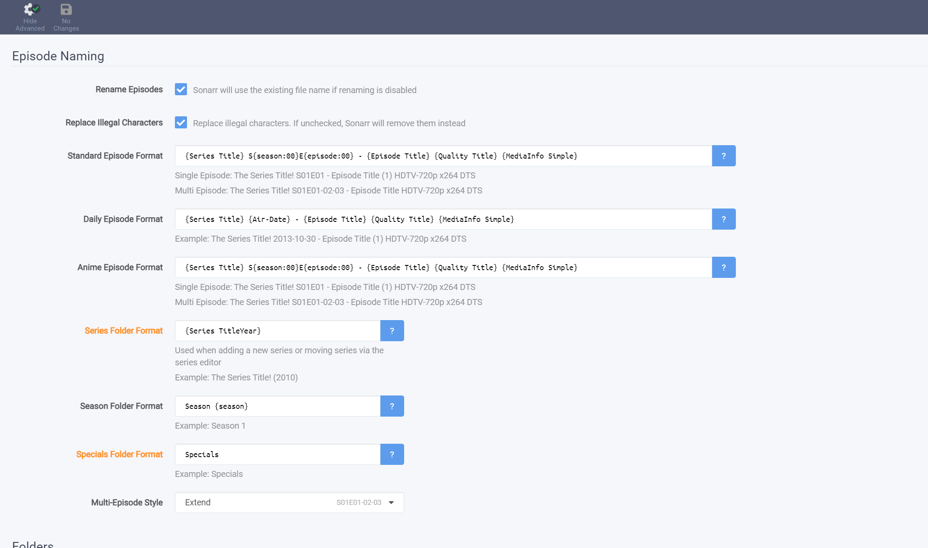Expand multi-episode style options list
Viewport: 928px width, 548px height.
(390, 502)
